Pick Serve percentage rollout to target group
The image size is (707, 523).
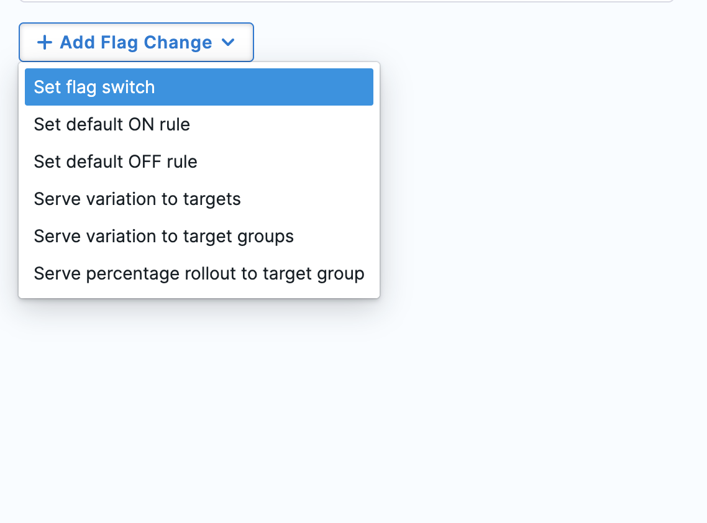pyautogui.click(x=199, y=273)
